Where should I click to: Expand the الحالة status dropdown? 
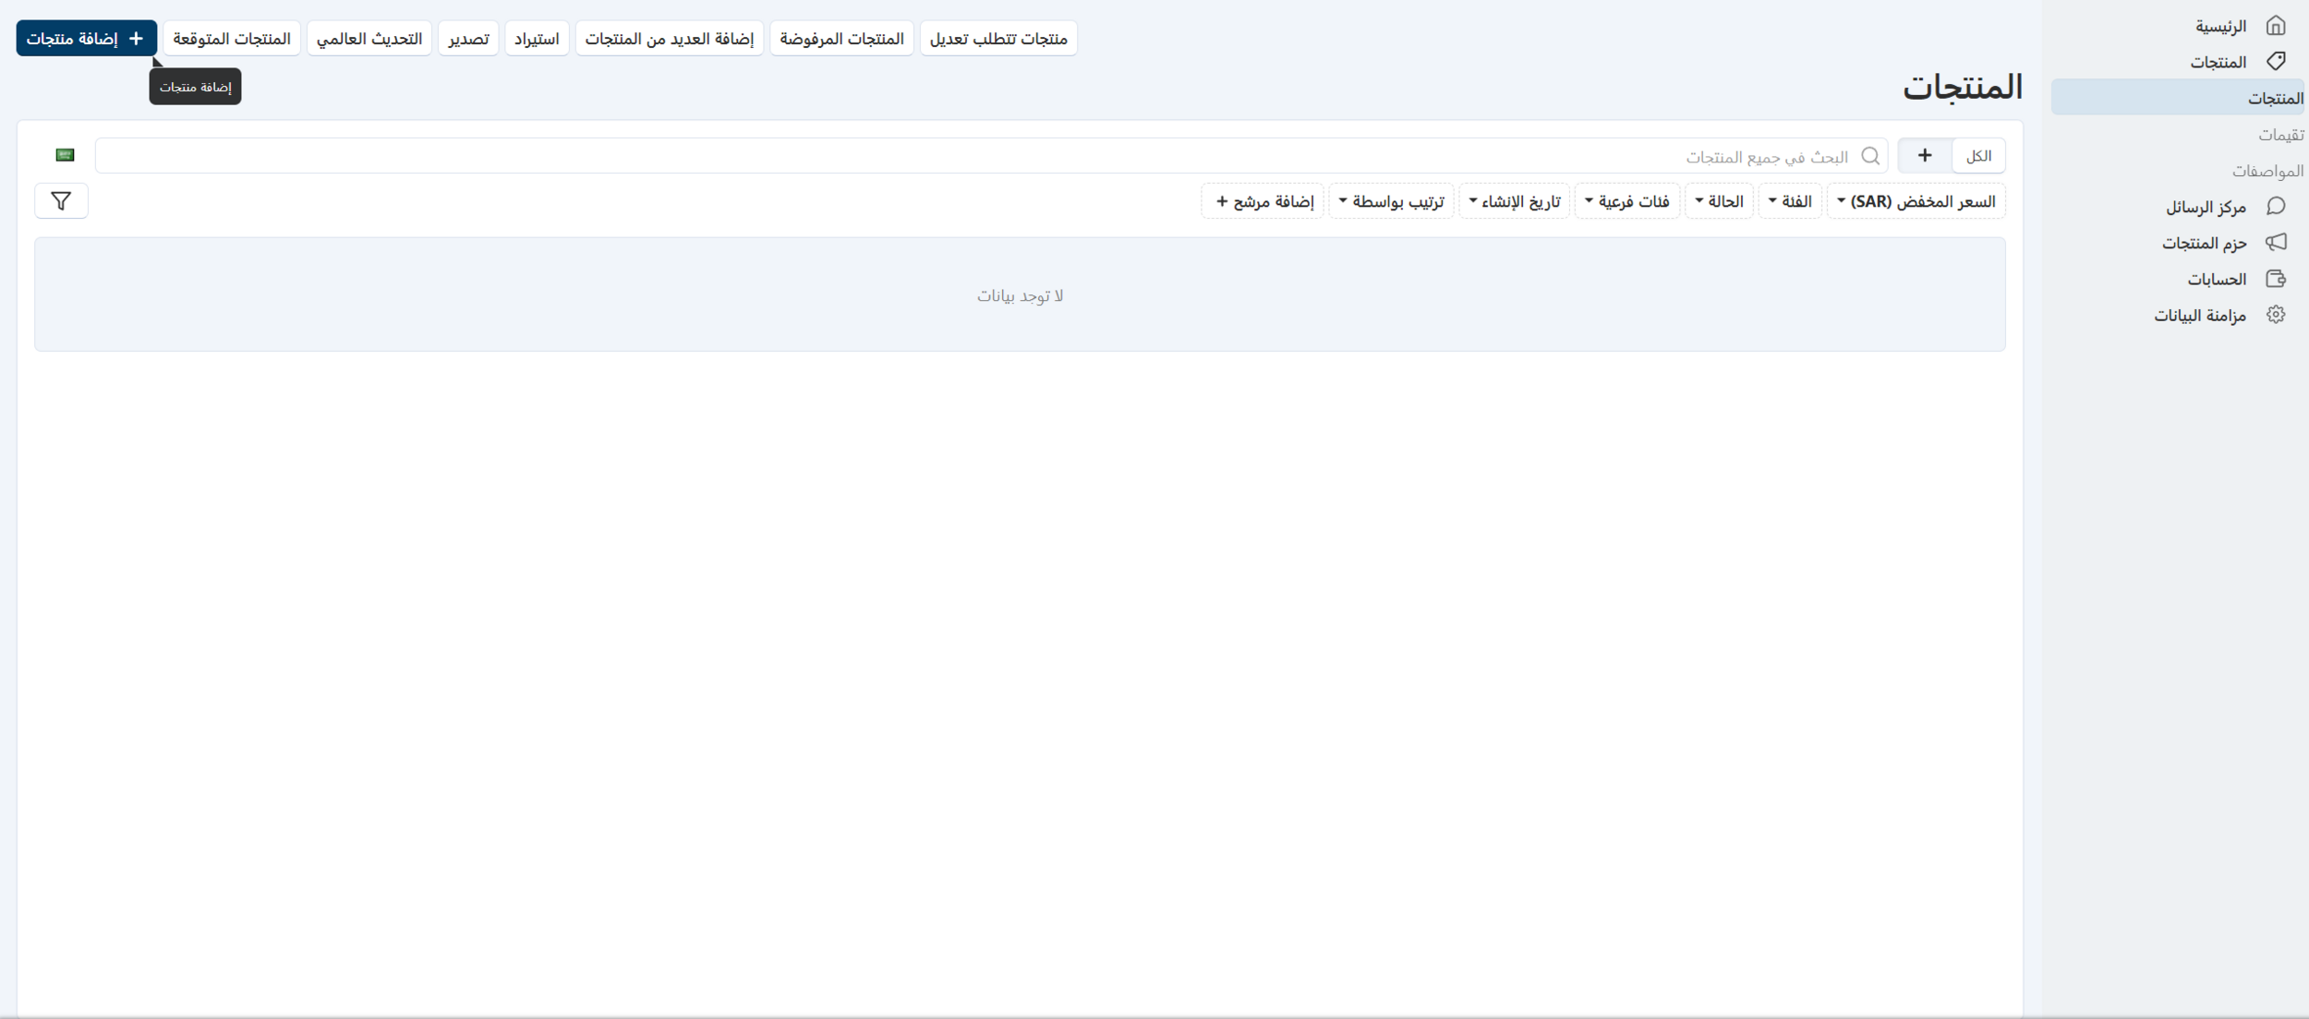click(1718, 201)
